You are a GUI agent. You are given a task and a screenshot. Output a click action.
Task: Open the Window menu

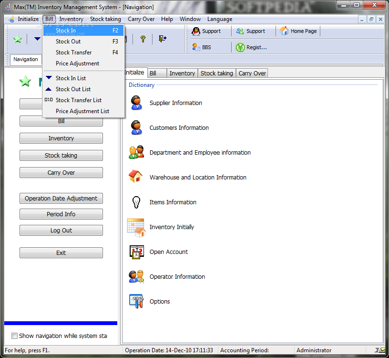190,19
